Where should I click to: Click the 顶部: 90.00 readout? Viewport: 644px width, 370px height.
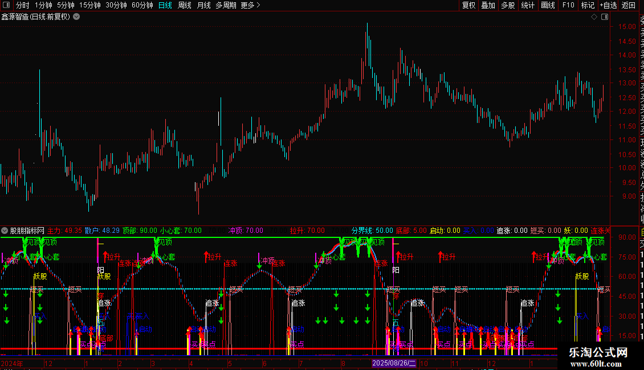(140, 231)
